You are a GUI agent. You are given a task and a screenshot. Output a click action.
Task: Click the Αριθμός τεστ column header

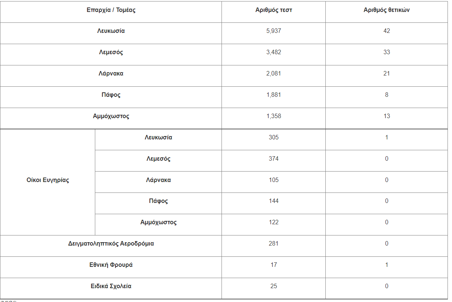tap(273, 10)
